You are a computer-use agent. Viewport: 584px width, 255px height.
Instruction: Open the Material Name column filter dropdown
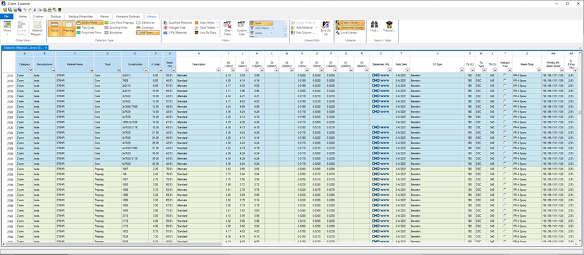click(x=91, y=69)
